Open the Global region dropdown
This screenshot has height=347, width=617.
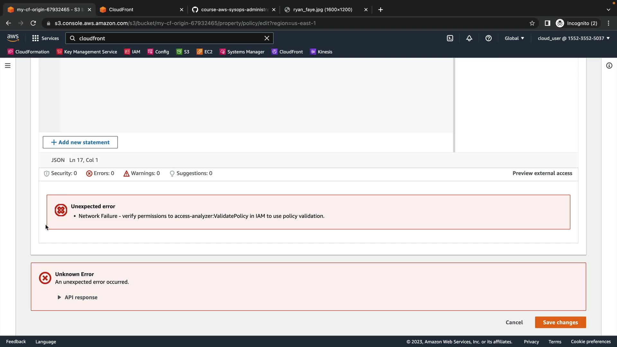pos(514,38)
